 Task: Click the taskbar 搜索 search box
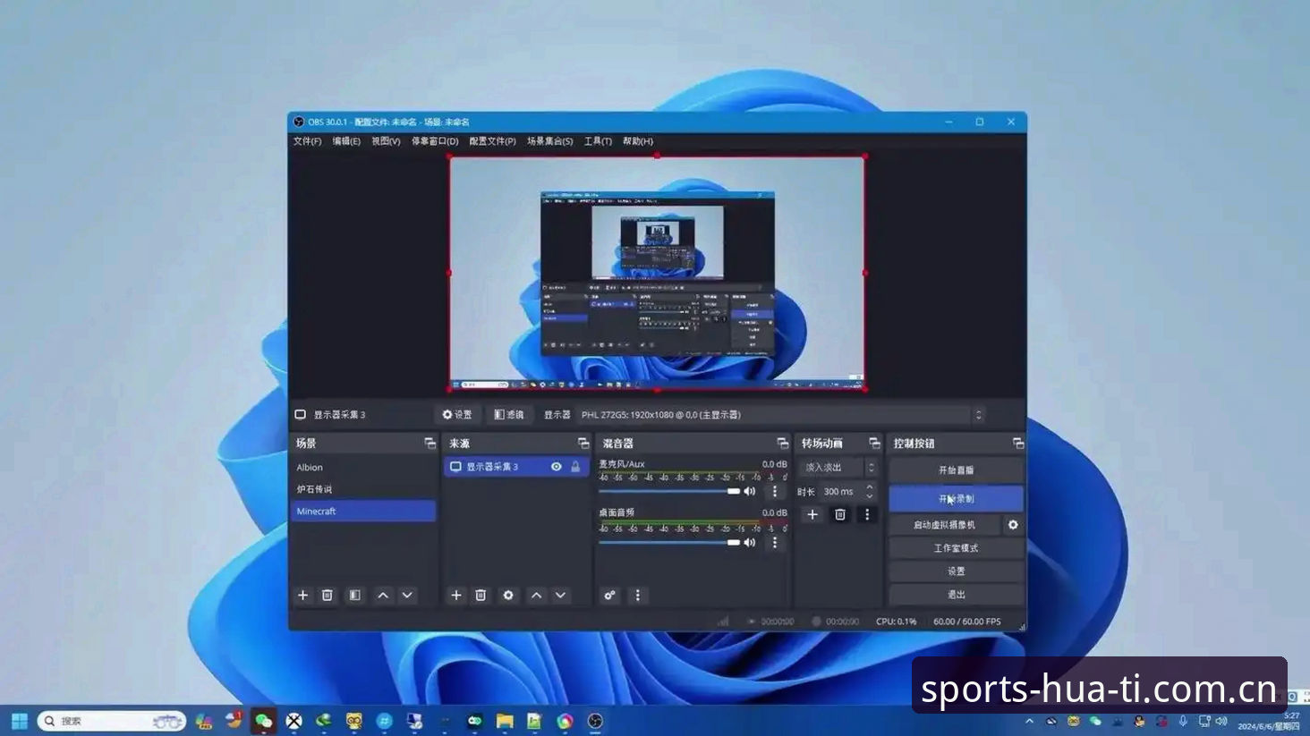(x=112, y=721)
